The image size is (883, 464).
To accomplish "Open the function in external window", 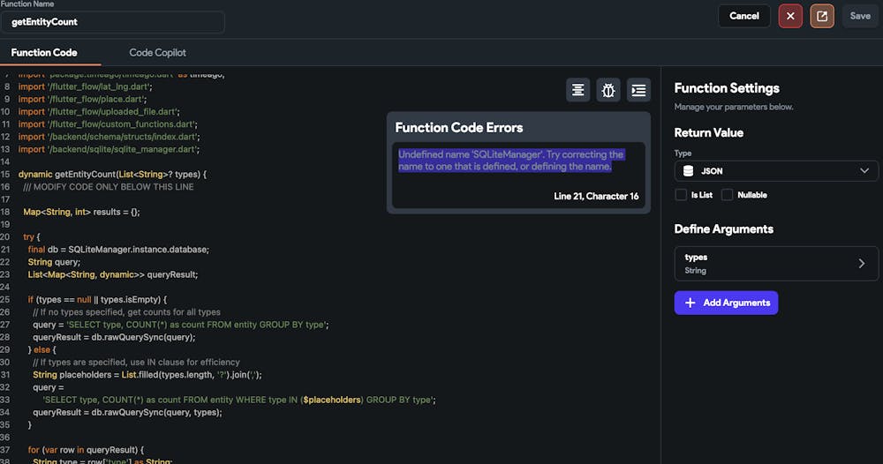I will click(822, 16).
